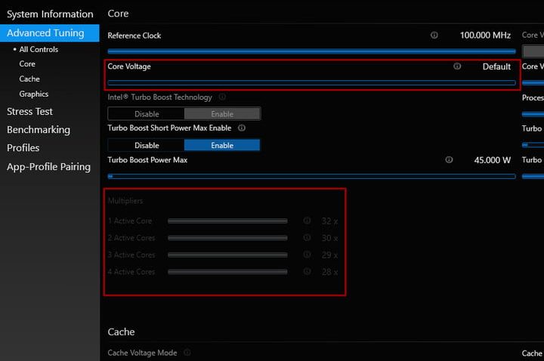Click info icon for 2 Active Cores
Viewport: 544px width, 361px height.
[307, 238]
